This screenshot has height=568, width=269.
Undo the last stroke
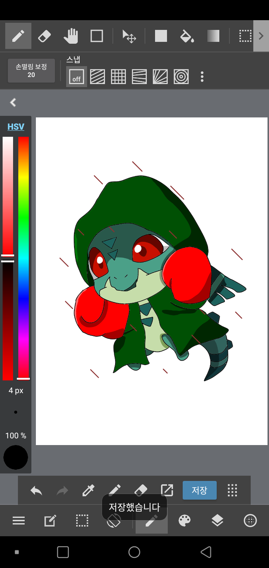coord(36,490)
